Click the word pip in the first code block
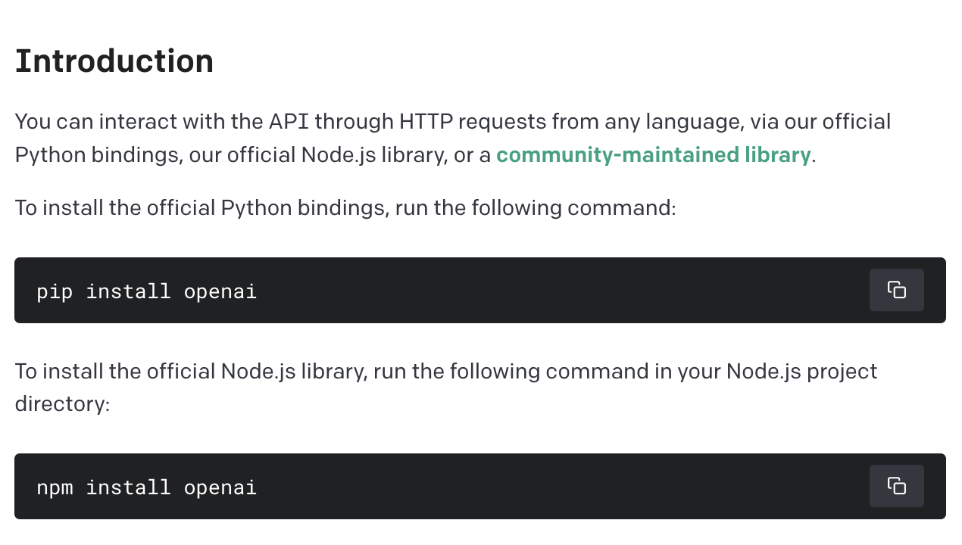The height and width of the screenshot is (545, 962). click(x=55, y=291)
